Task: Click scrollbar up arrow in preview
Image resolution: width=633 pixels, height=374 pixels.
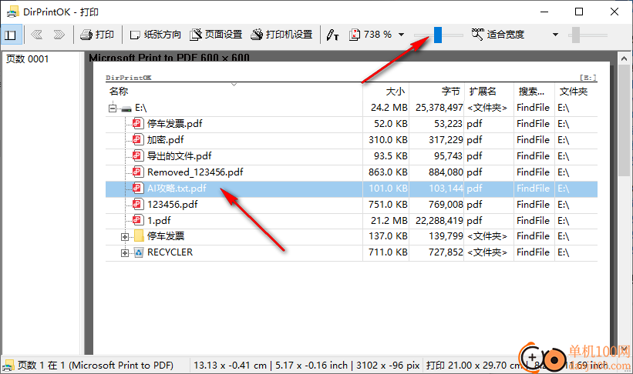Action: pyautogui.click(x=624, y=58)
